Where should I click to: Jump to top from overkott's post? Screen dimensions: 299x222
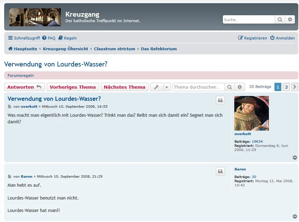pos(295,158)
